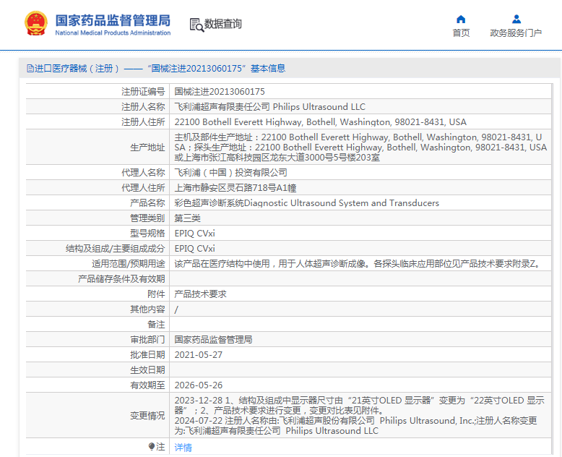Click the 首页 house icon

point(461,20)
